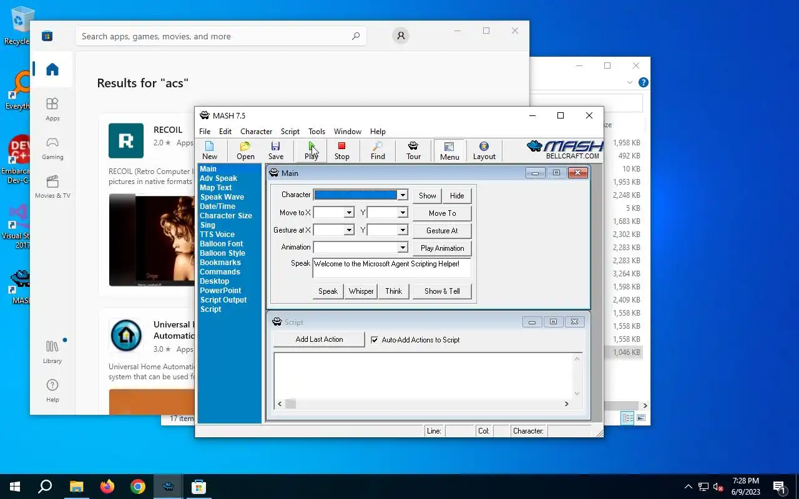Select Bookmarks in the sidebar
Viewport: 799px width, 499px height.
pos(220,263)
